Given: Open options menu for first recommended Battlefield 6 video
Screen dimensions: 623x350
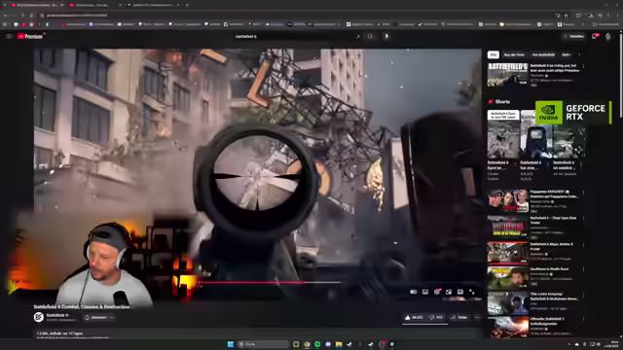Looking at the screenshot, I should pos(583,66).
